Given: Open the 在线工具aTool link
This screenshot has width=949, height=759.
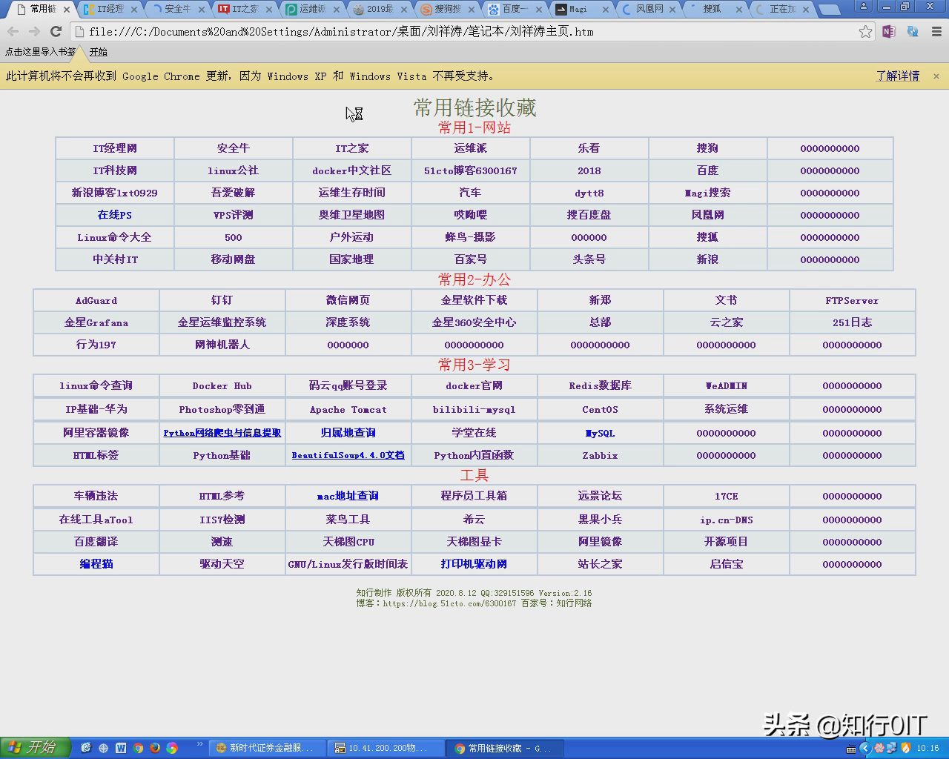Looking at the screenshot, I should 96,520.
